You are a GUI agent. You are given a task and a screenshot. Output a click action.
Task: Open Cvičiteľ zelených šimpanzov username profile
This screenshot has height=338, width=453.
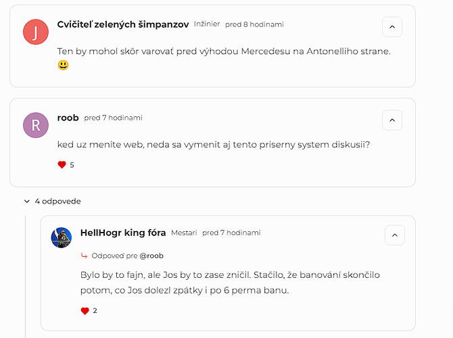point(123,24)
